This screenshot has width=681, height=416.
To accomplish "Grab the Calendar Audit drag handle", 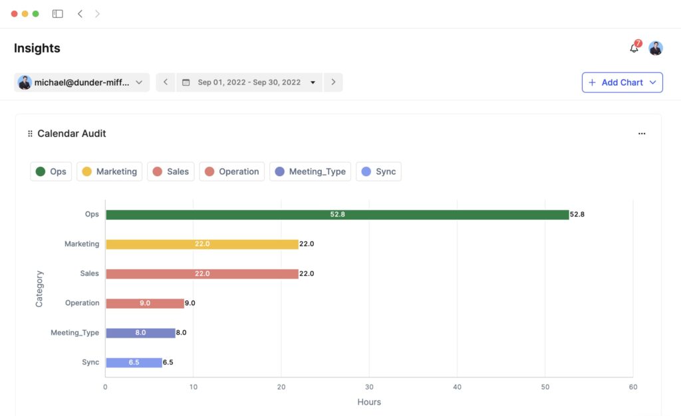I will tap(29, 133).
